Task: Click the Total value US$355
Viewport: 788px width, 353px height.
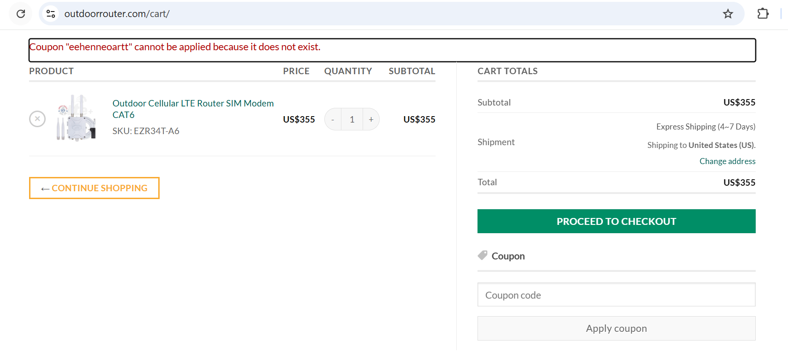Action: 739,182
